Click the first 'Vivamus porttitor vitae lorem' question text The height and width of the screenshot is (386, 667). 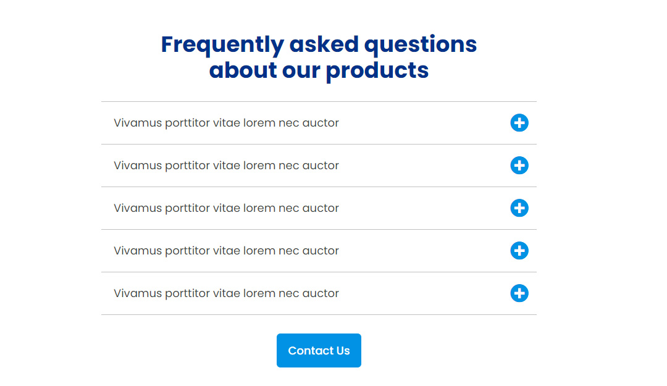pyautogui.click(x=226, y=123)
